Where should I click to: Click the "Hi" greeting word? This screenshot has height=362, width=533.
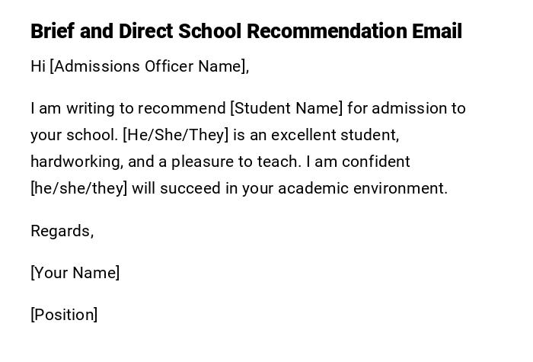38,66
